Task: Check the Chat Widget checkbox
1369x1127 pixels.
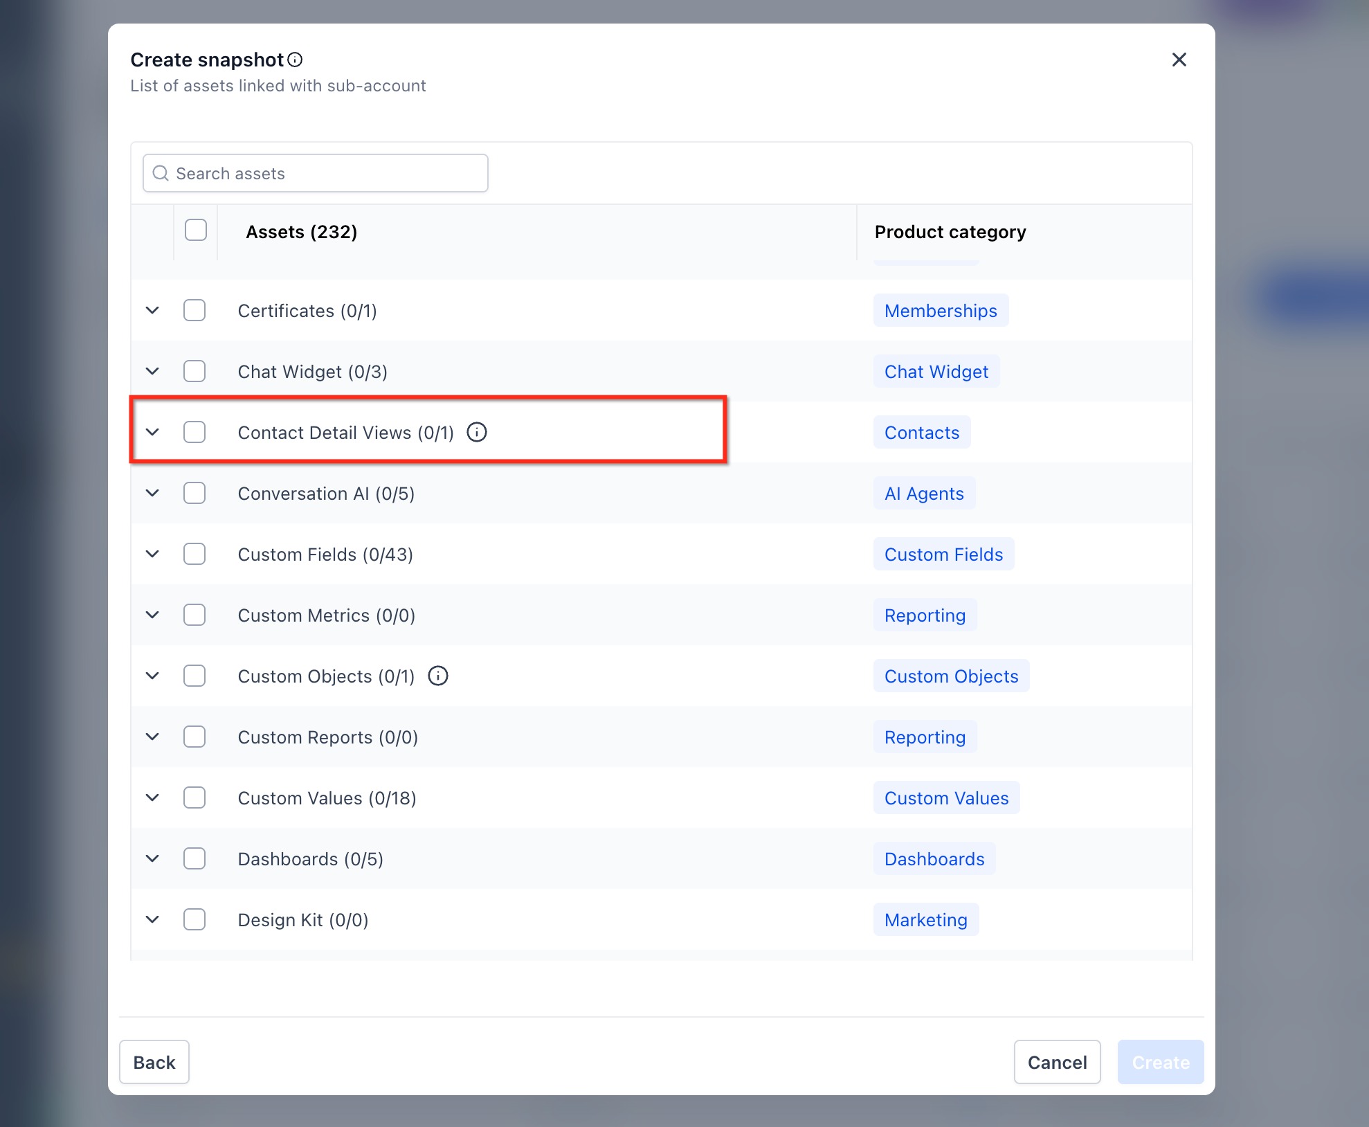Action: [194, 371]
